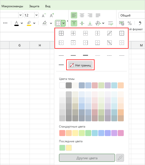Toggle the wrap text option
The image size is (145, 165).
point(110,23)
